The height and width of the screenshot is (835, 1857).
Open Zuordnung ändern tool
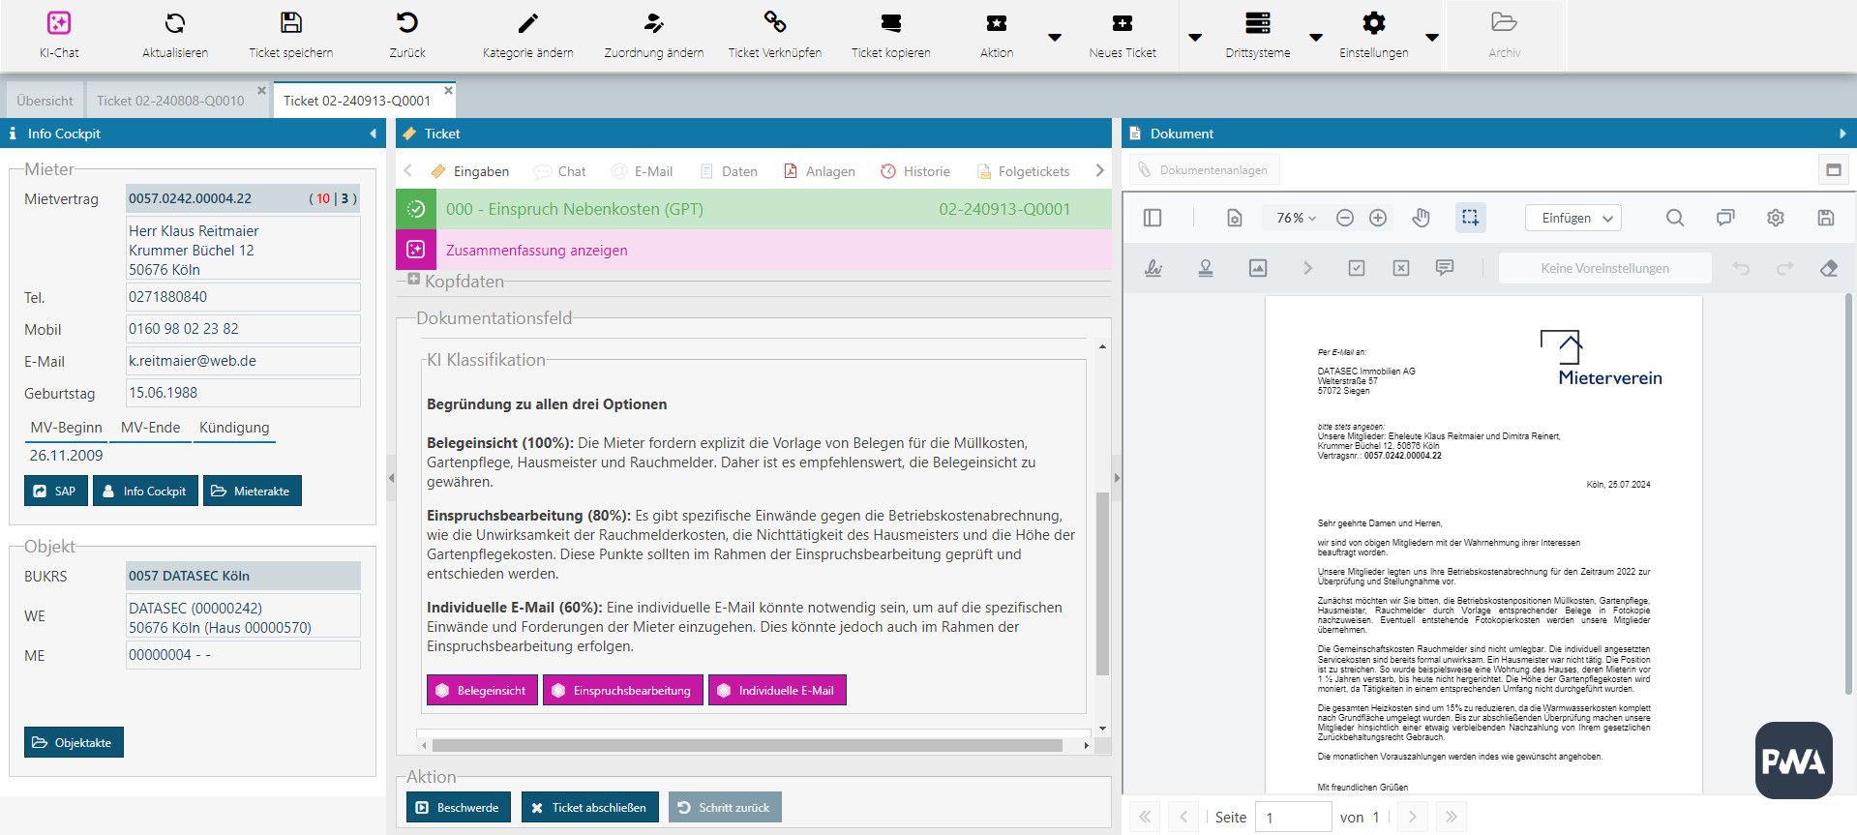pos(654,36)
